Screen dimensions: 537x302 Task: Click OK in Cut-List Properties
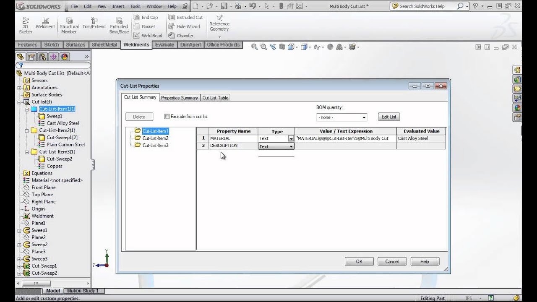(359, 261)
